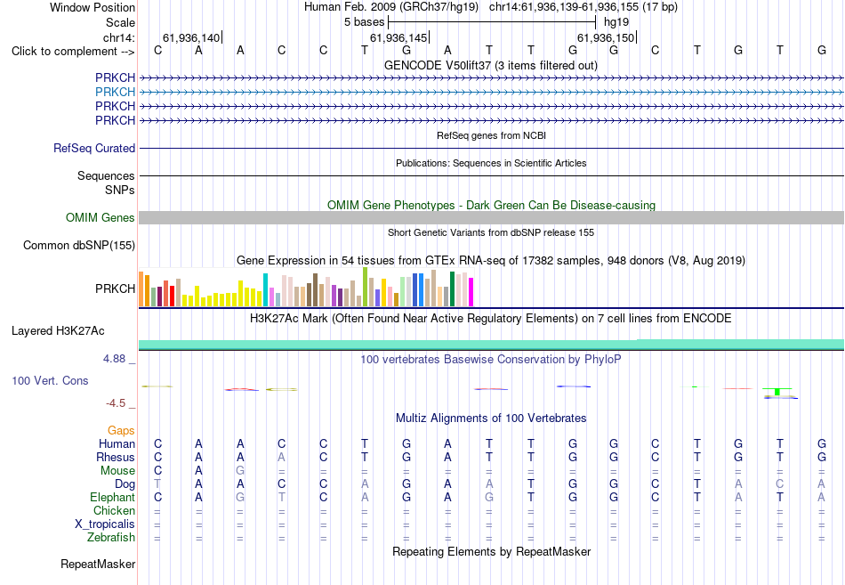Click the 61,936,145 ruler position label
The image size is (845, 585).
point(398,38)
